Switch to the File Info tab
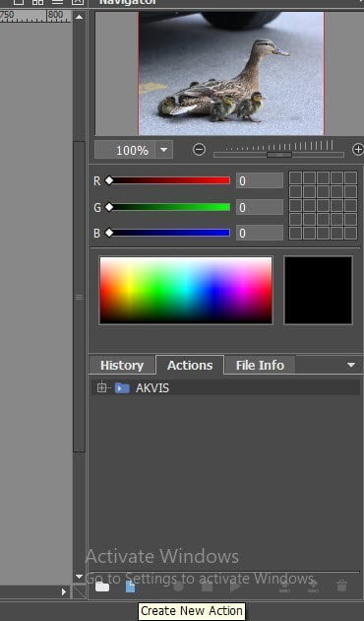 click(x=260, y=365)
